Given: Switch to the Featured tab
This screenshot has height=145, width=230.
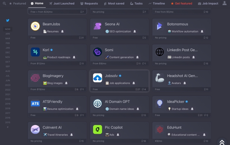Looking at the screenshot, I should pyautogui.click(x=17, y=3).
